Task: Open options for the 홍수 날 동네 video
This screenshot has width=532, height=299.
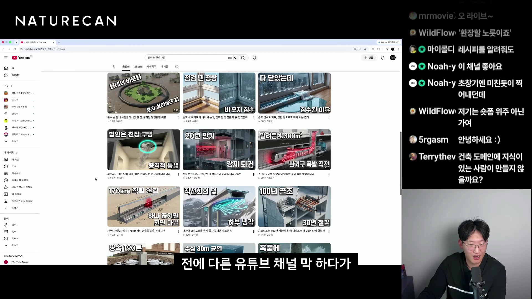Action: (178, 118)
